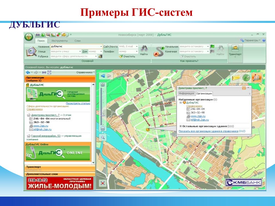The width and height of the screenshot is (275, 206).
Task: Click the zoom-in button above map slider
Action: point(103,85)
